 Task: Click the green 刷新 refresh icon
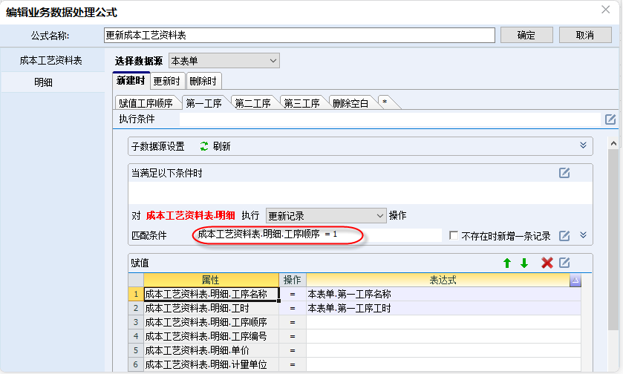pyautogui.click(x=204, y=146)
